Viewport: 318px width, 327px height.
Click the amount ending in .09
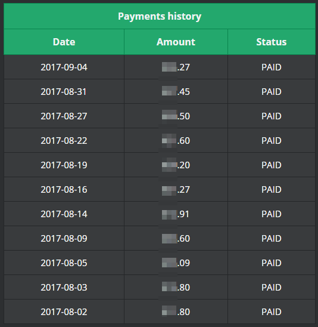pos(176,263)
